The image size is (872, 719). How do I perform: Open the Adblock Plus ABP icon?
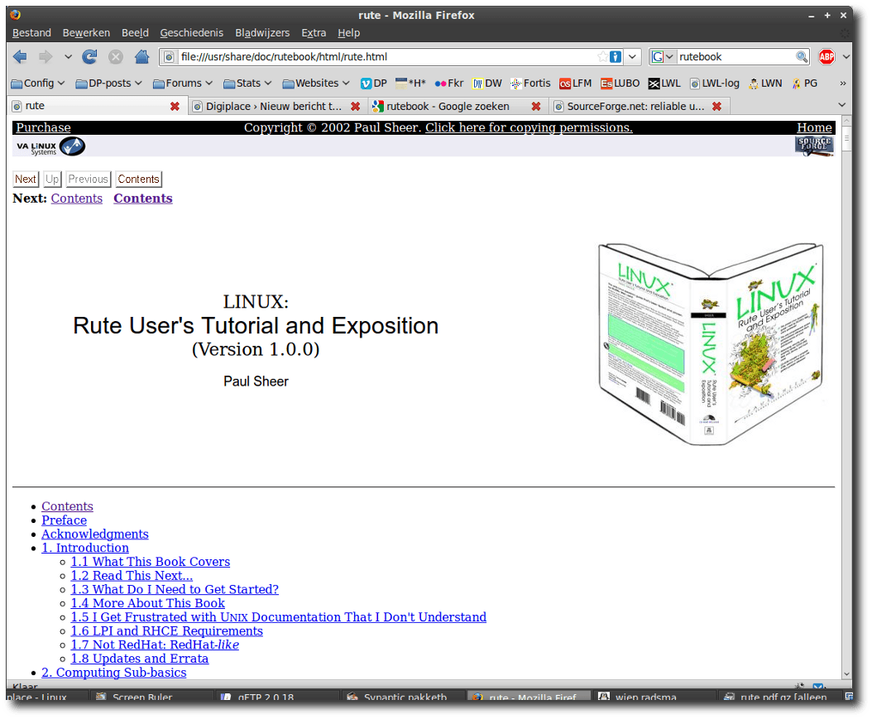tap(827, 57)
